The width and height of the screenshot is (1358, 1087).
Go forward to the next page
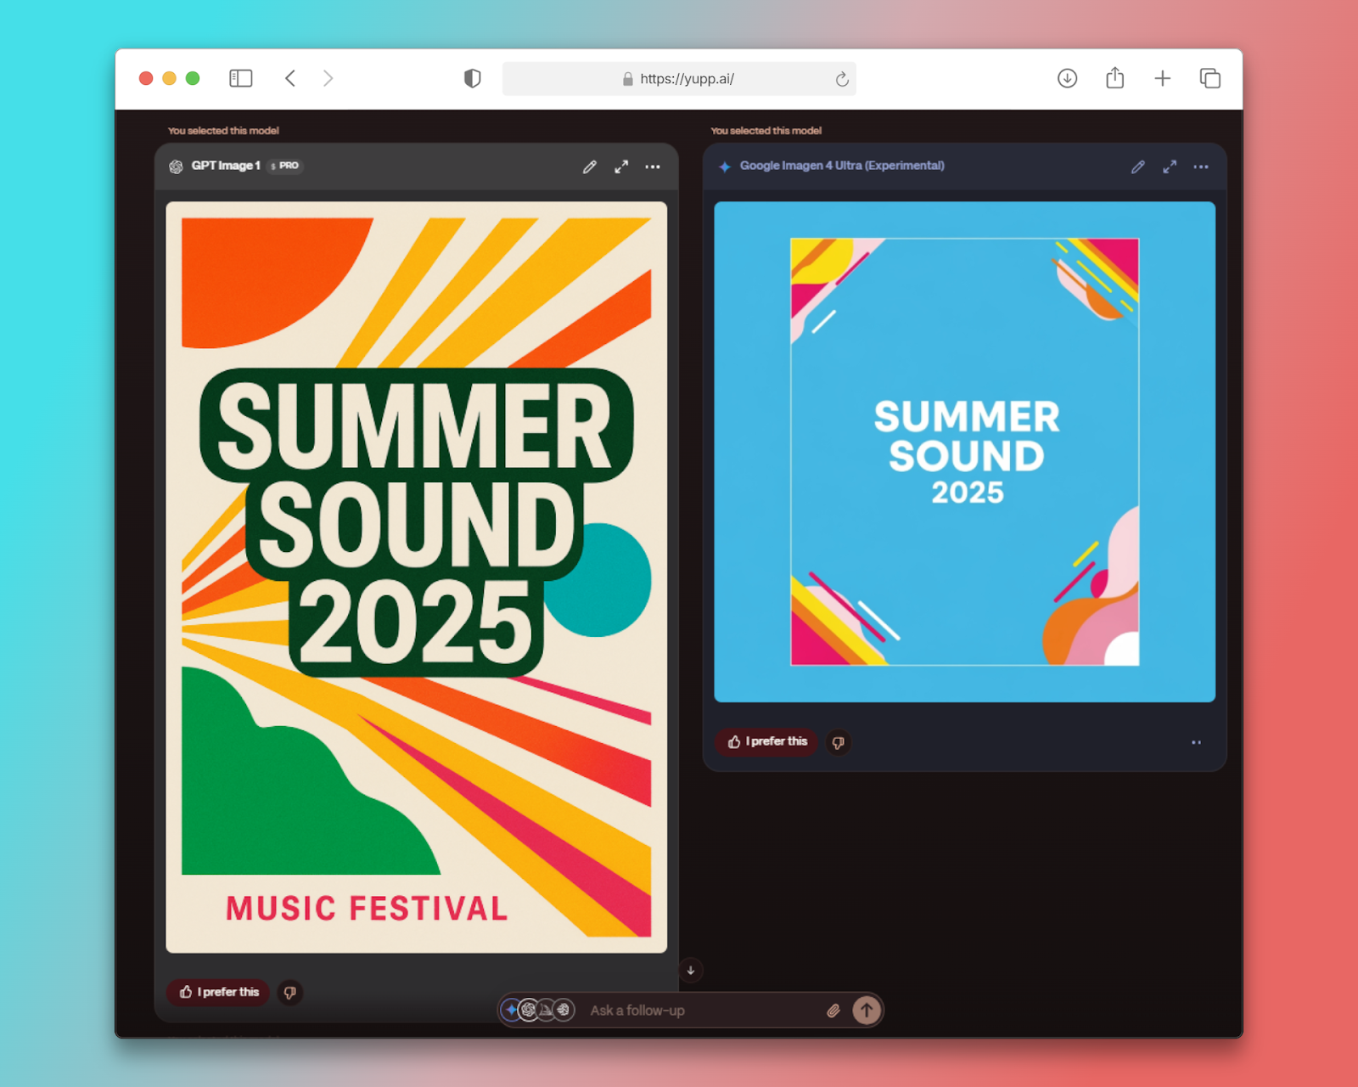(328, 79)
